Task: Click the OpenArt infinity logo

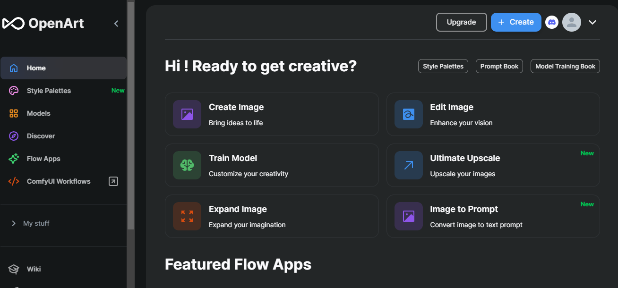Action: point(13,23)
